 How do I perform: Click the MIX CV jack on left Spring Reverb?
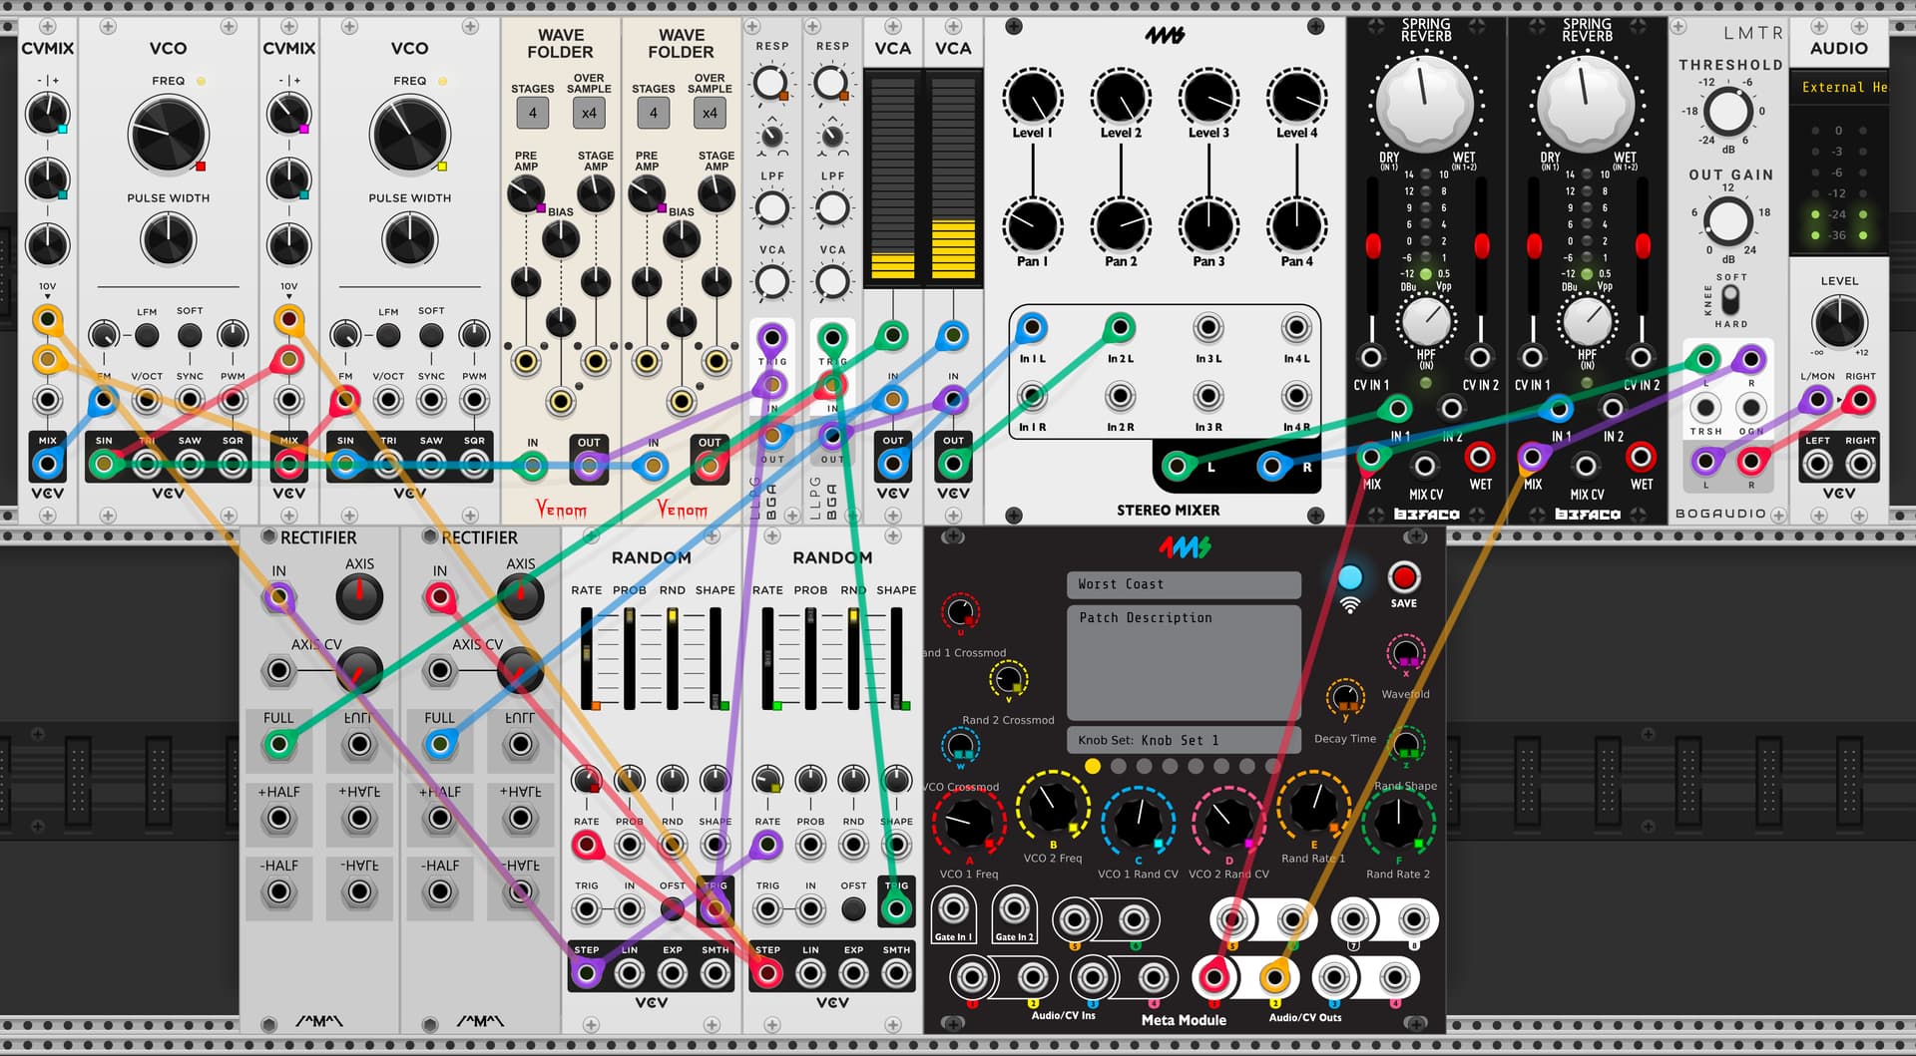1425,465
